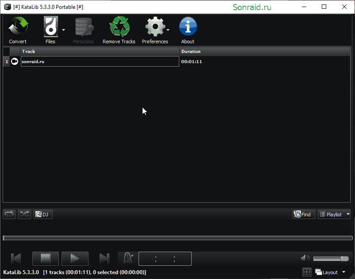
Task: Click the playback seek bar
Action: point(178,238)
